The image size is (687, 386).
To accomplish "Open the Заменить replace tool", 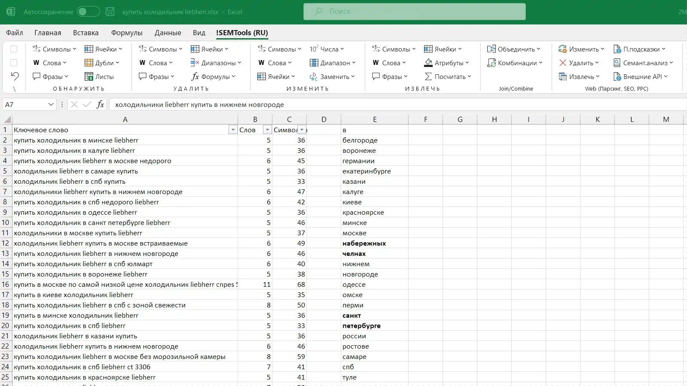I will pos(332,76).
